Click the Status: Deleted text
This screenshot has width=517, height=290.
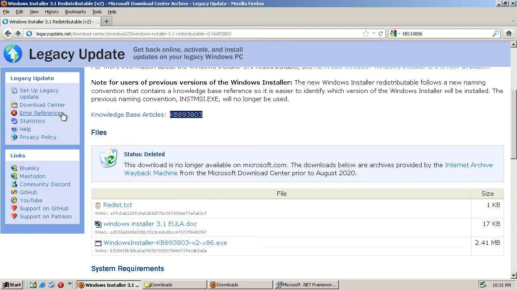144,154
